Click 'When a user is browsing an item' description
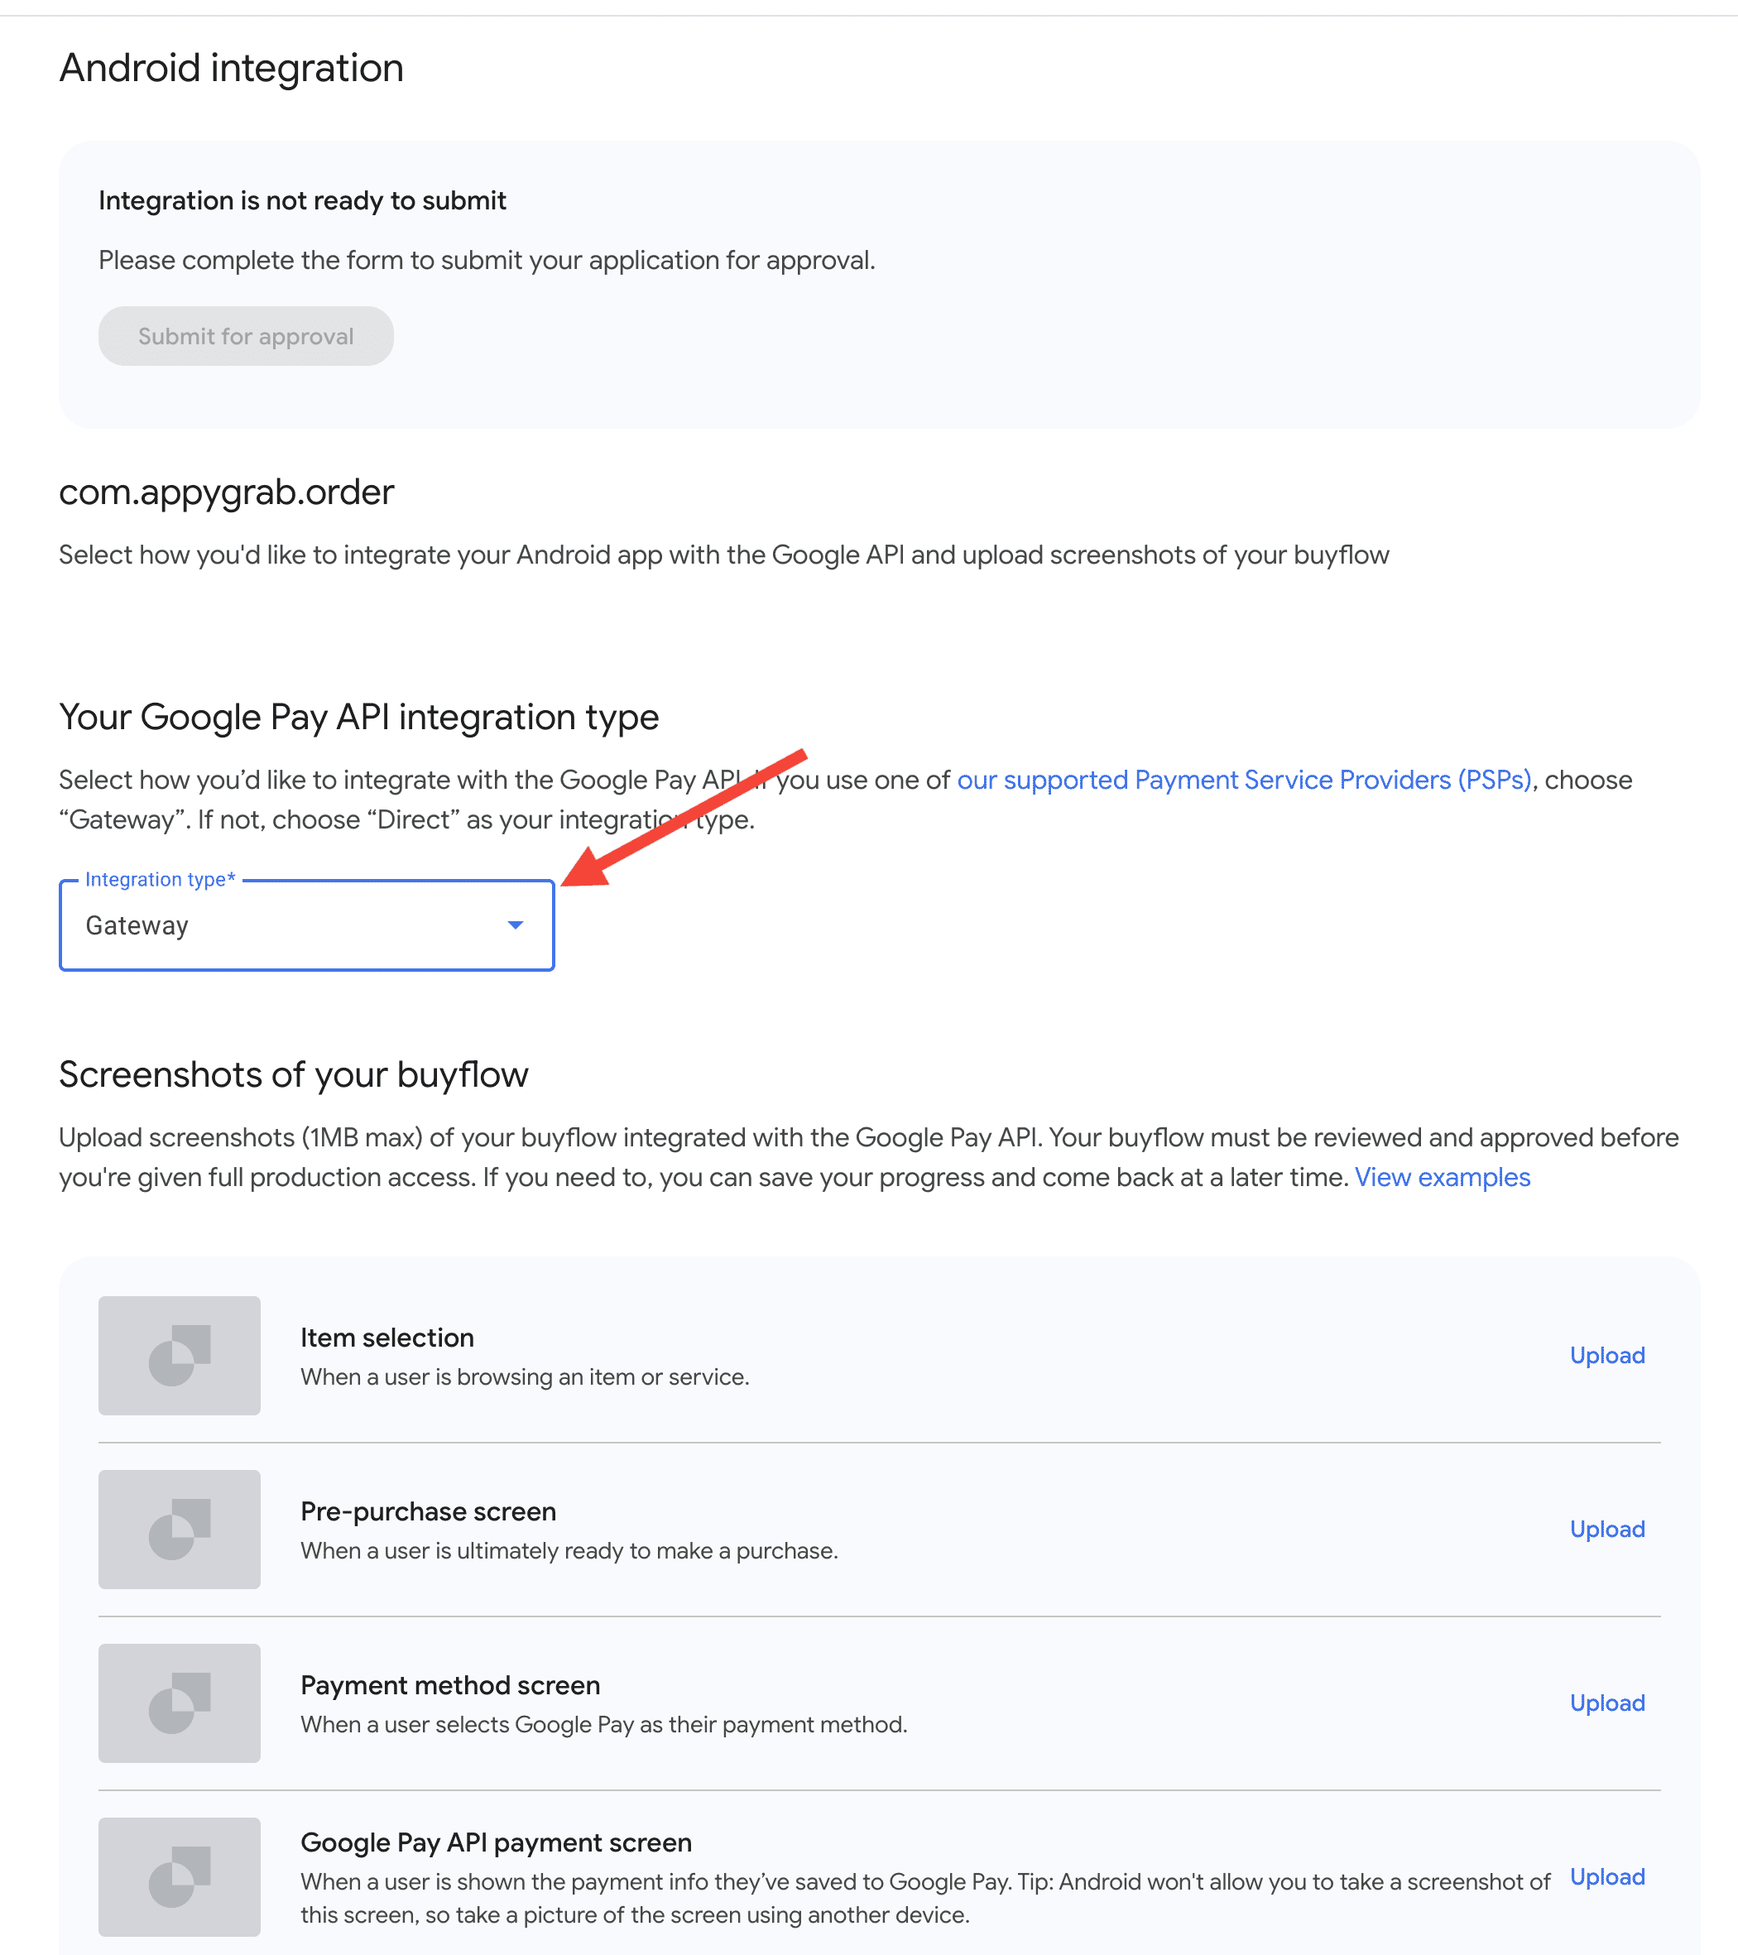 coord(526,1377)
